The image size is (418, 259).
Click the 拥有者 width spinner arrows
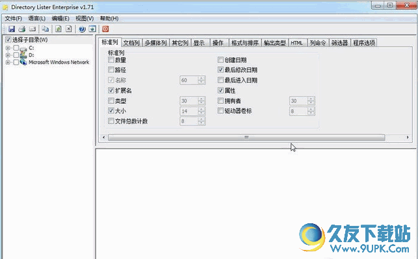(311, 101)
